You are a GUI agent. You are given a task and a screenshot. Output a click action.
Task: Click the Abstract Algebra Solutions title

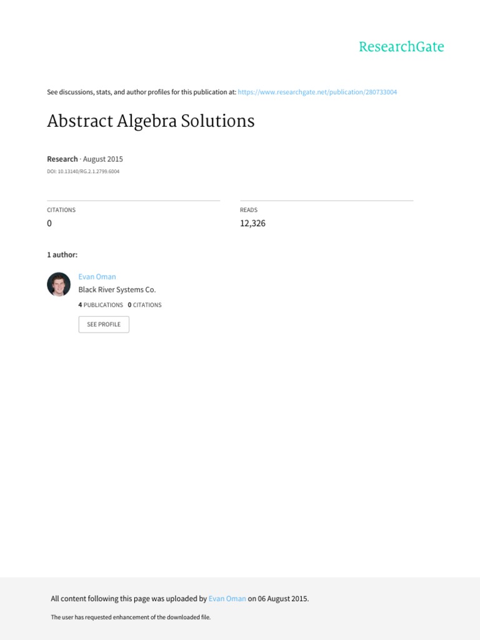pyautogui.click(x=151, y=121)
